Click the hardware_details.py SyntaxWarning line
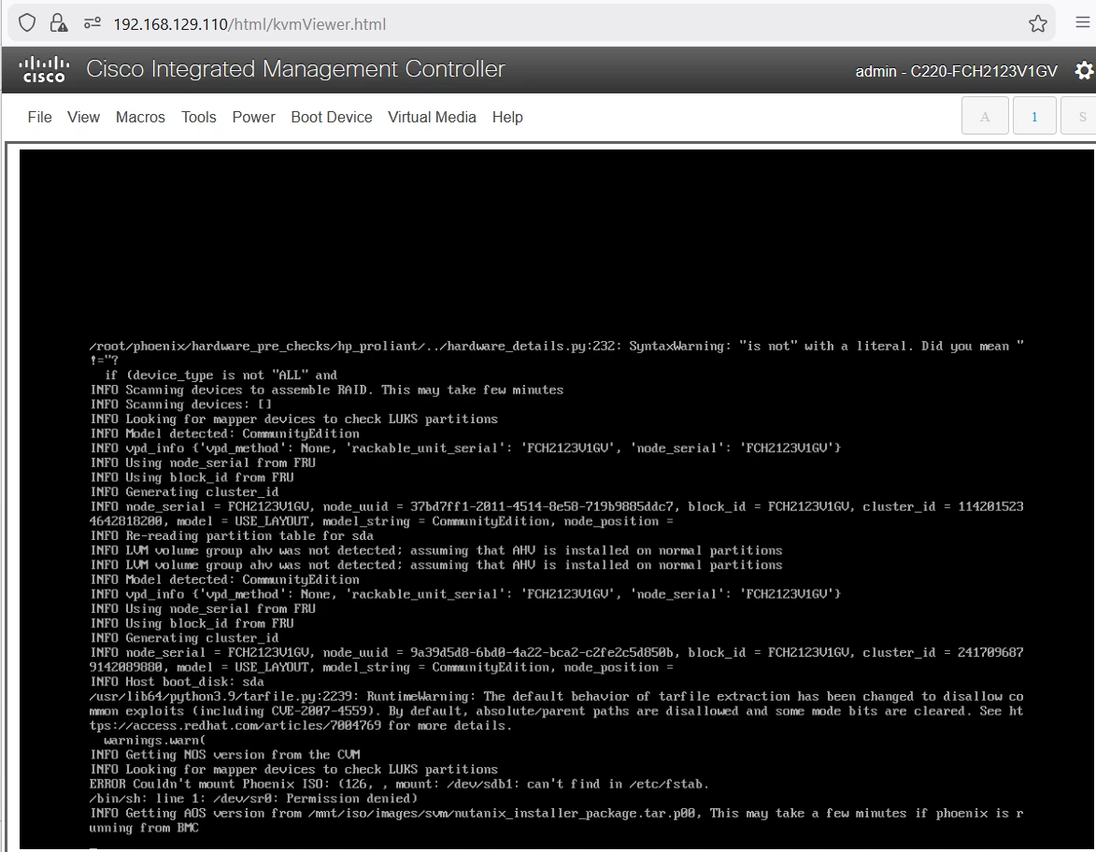1096x852 pixels. pyautogui.click(x=556, y=353)
